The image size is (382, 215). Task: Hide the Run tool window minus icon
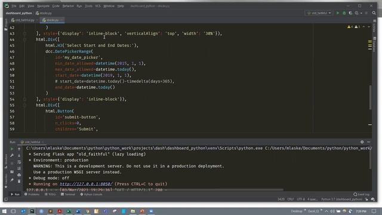pyautogui.click(x=369, y=142)
